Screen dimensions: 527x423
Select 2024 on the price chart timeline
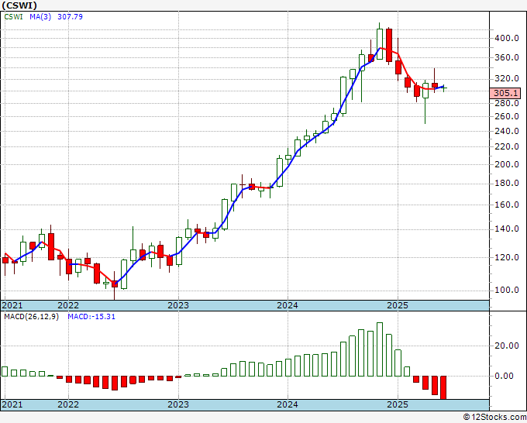(288, 305)
